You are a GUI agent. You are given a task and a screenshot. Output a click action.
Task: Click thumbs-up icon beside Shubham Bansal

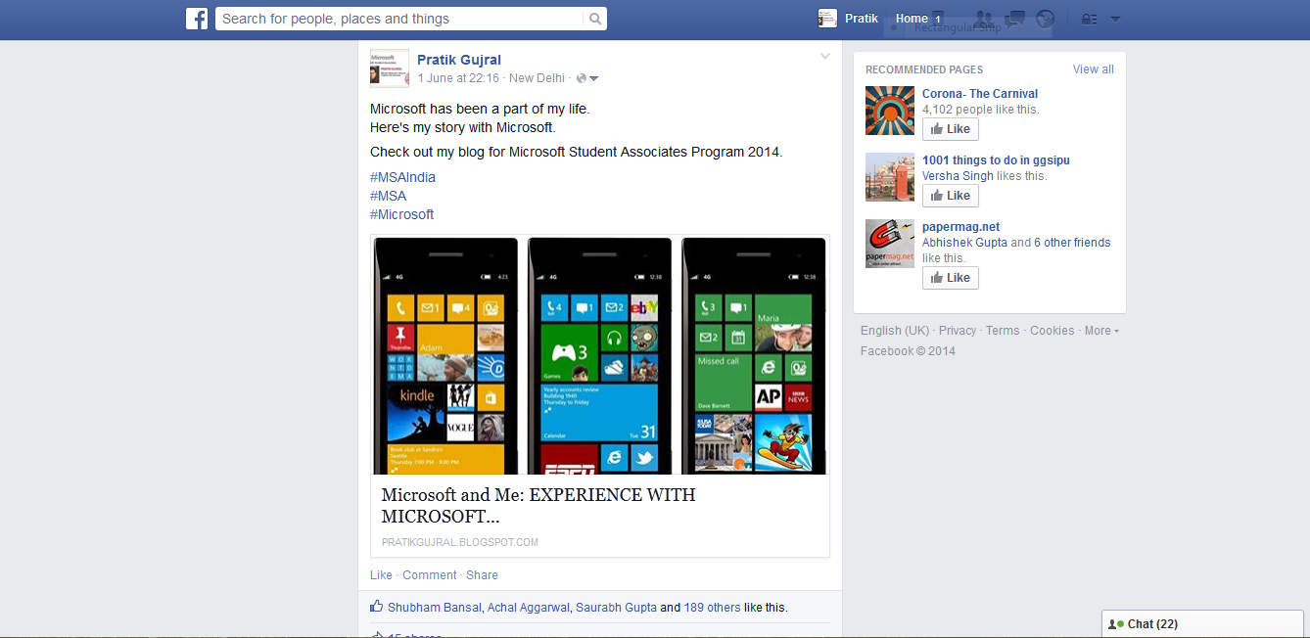[x=376, y=607]
